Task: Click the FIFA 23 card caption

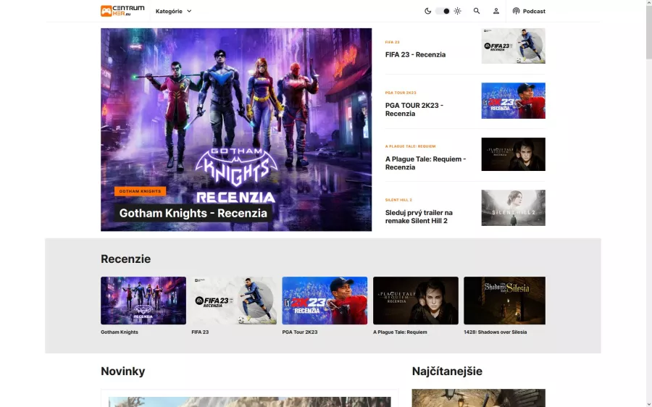Action: [200, 332]
